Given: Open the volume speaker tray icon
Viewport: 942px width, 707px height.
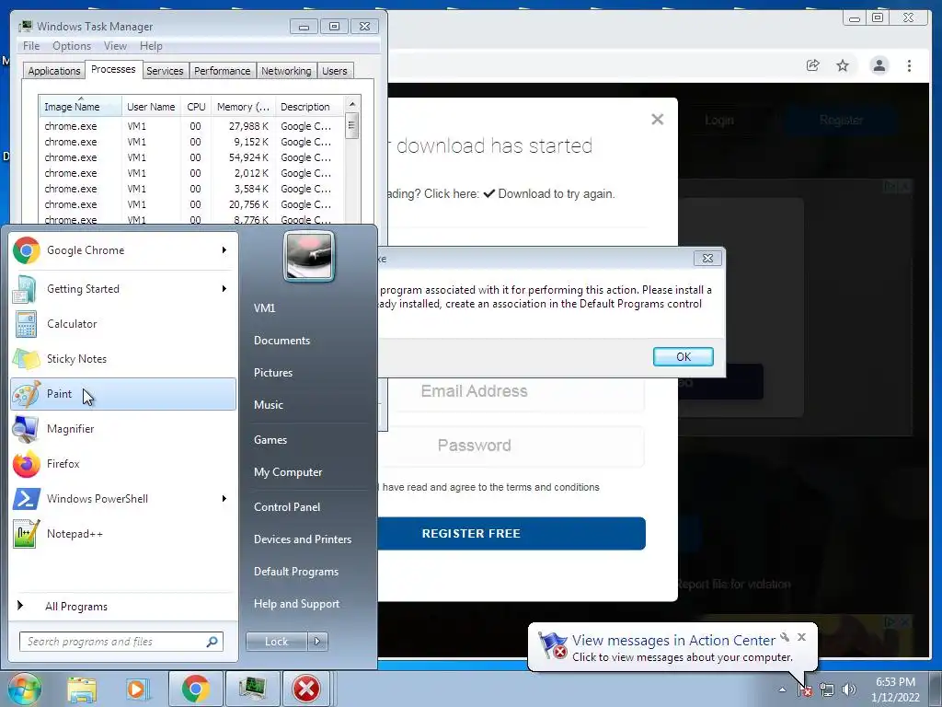Looking at the screenshot, I should coord(849,690).
